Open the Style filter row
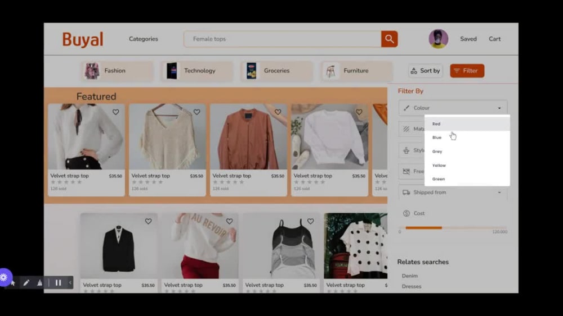Viewport: 563px width, 316px height. pos(412,150)
